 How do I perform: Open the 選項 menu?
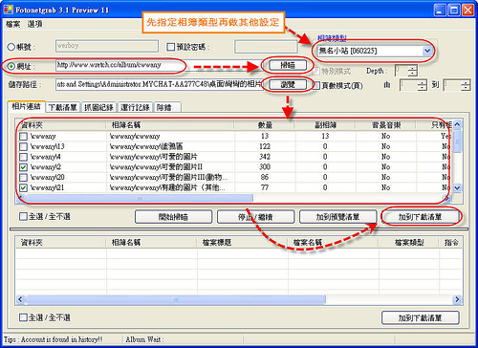(34, 24)
